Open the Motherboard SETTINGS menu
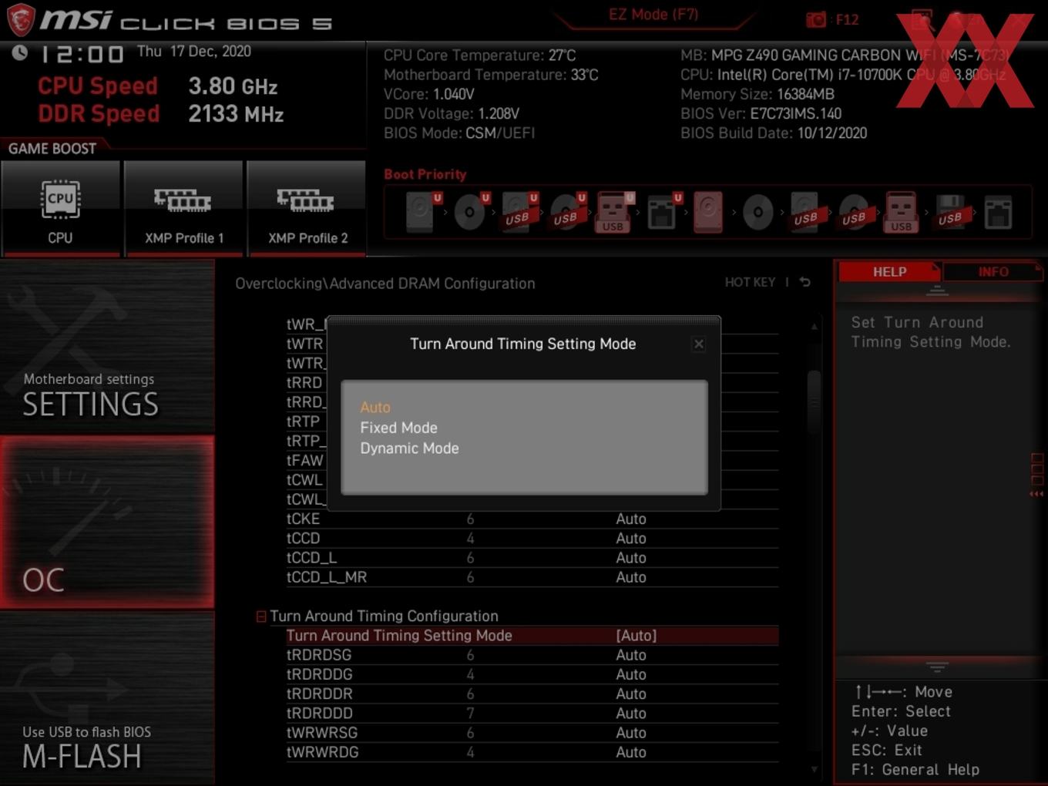Viewport: 1048px width, 786px height. (107, 346)
